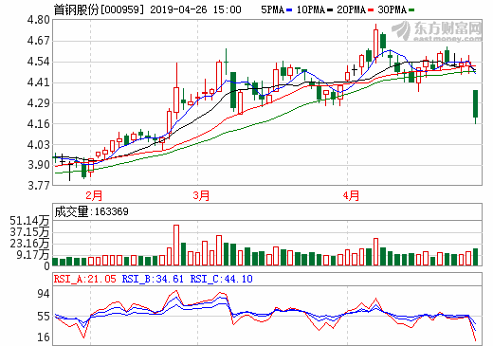Click the RSI_B:34.61 indicator label
The image size is (493, 346).
click(x=153, y=279)
